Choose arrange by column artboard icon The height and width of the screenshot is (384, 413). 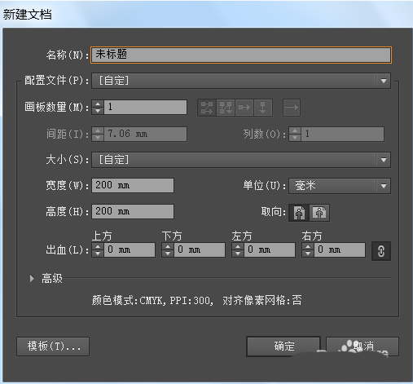pyautogui.click(x=263, y=108)
